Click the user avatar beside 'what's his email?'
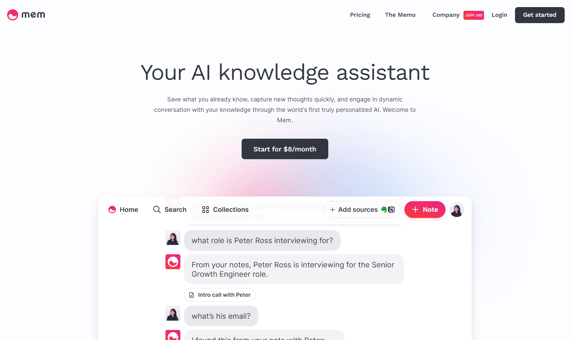571x340 pixels. pos(173,313)
